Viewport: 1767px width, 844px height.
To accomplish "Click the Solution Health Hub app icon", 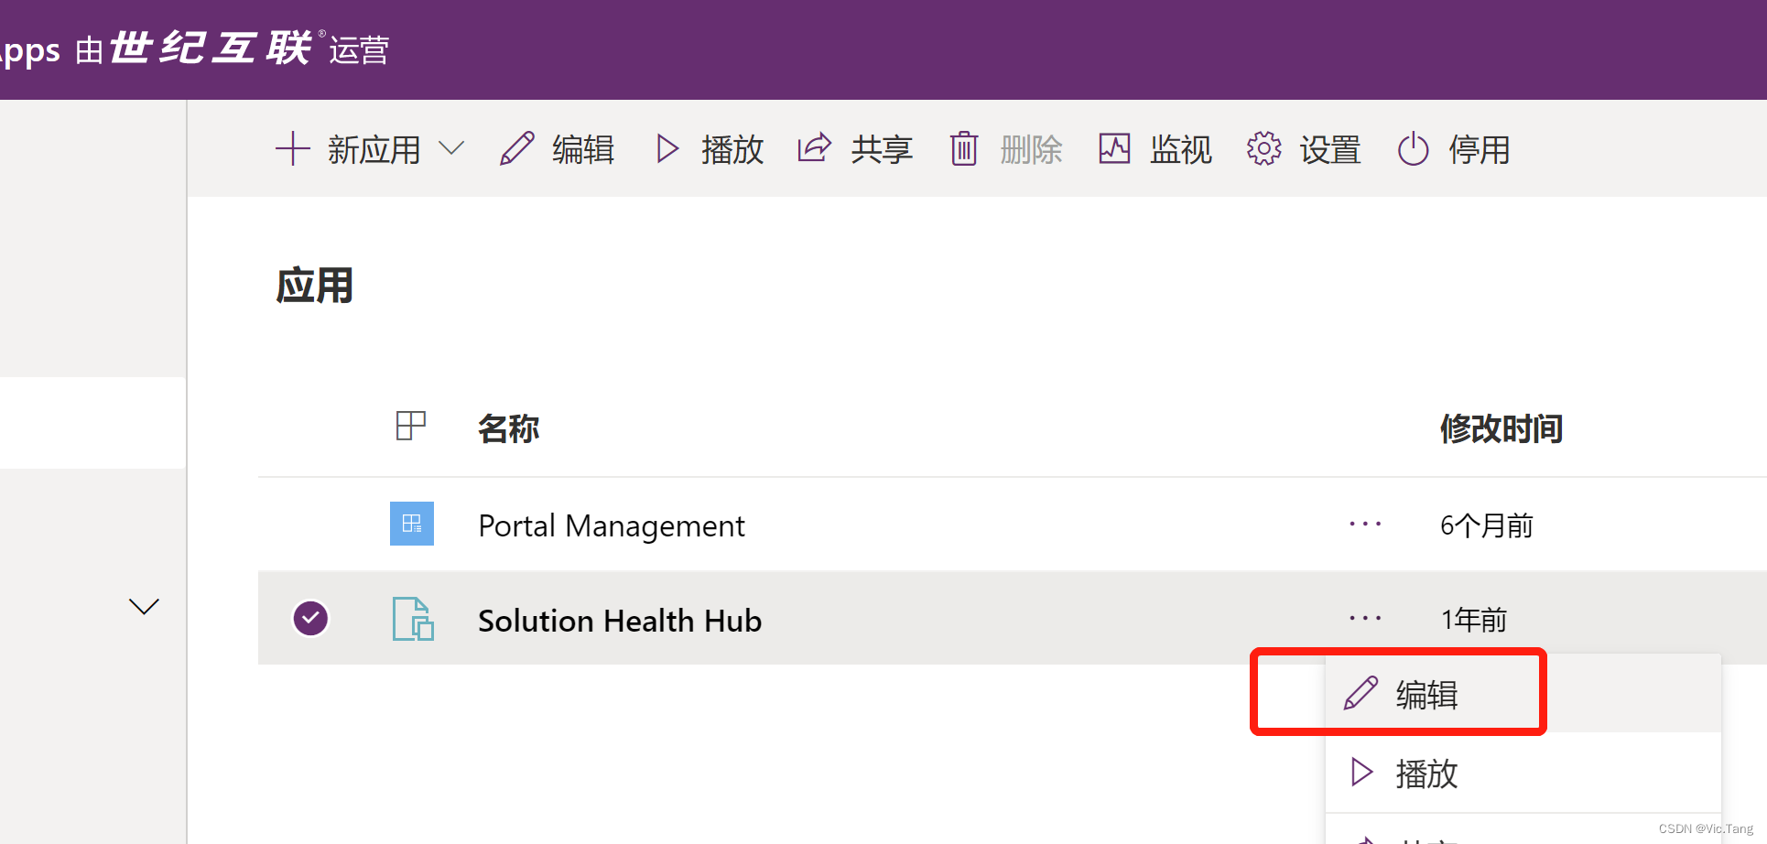I will (x=413, y=619).
